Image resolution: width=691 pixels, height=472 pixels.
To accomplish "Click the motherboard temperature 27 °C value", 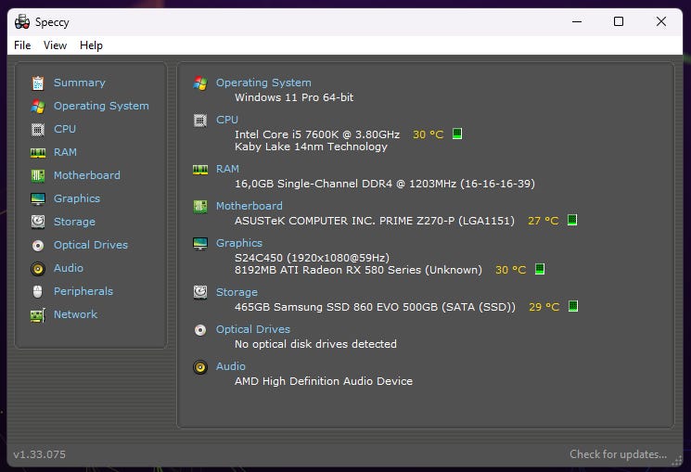I will click(543, 221).
